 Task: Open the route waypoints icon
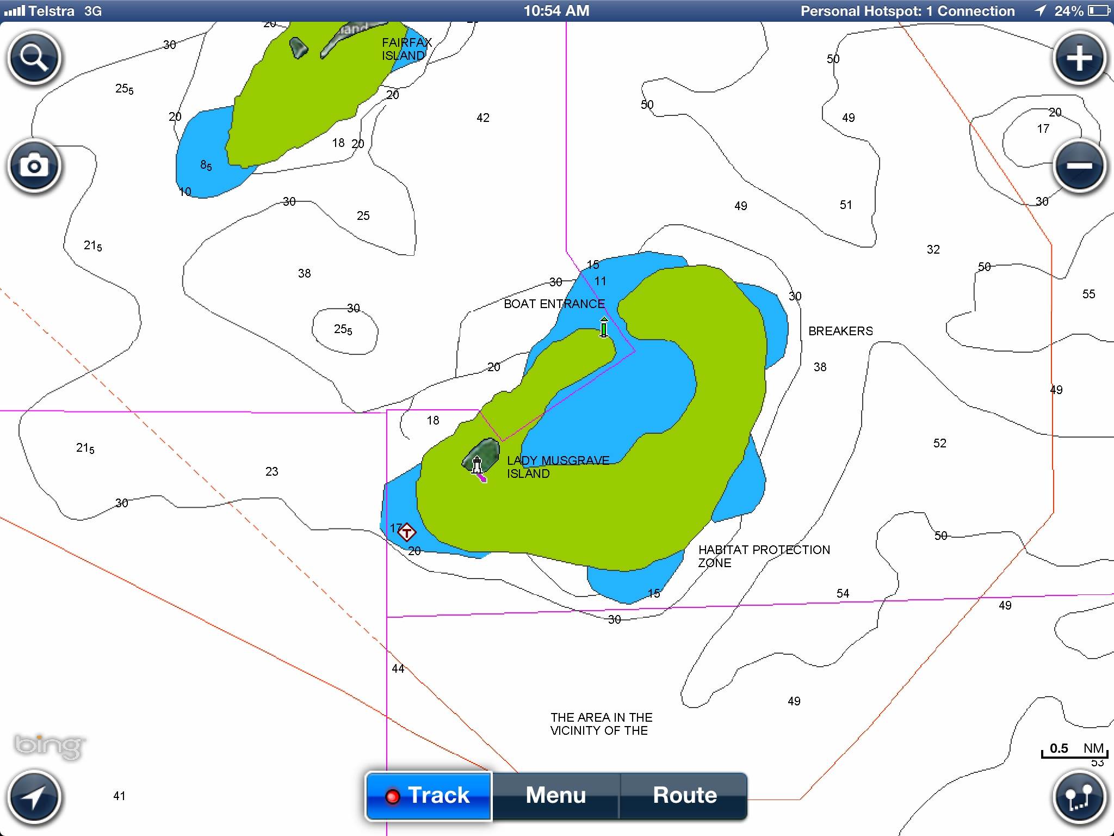1079,798
